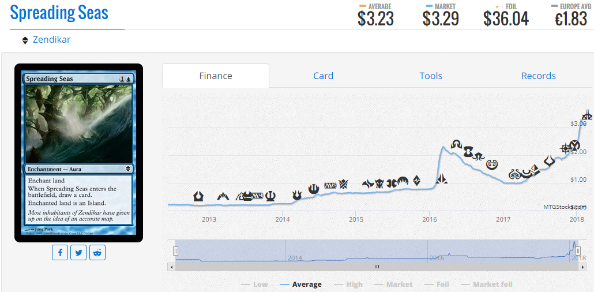Viewport: 594px width, 292px height.
Task: Click the 2016 x-axis year label
Action: coord(429,219)
